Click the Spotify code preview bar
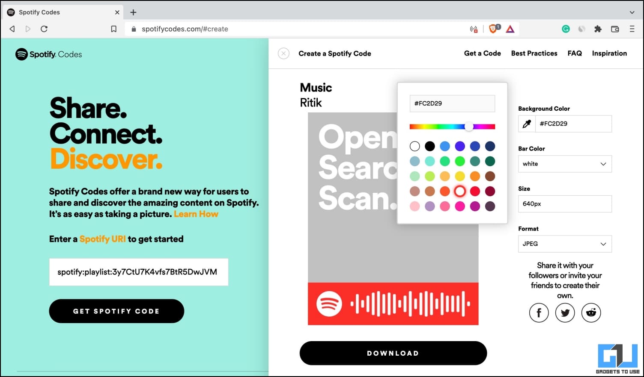Screen dimensions: 644x377 coord(393,304)
